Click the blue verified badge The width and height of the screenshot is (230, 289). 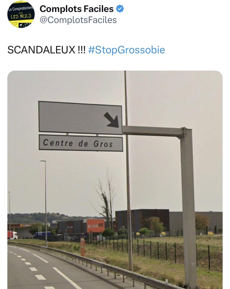[x=120, y=9]
